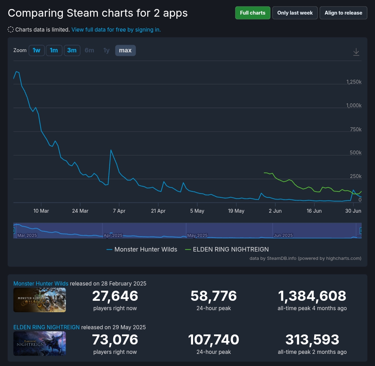Screen dimensions: 375x366
Task: Click the 313,593 all-time peak value
Action: [312, 340]
